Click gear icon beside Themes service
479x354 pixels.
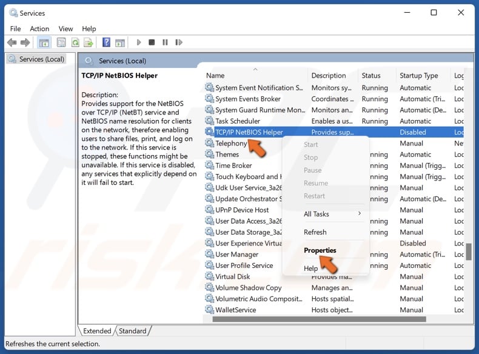coord(209,154)
